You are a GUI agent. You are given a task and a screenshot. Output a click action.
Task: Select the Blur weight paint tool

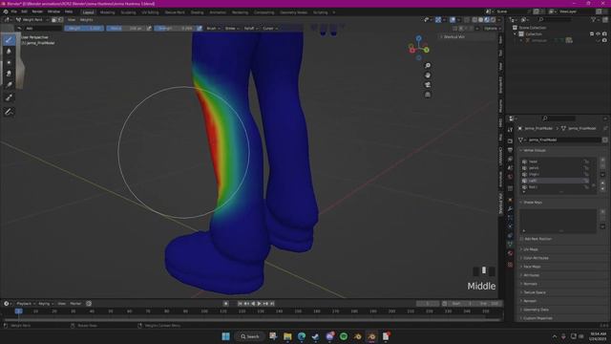(9, 51)
